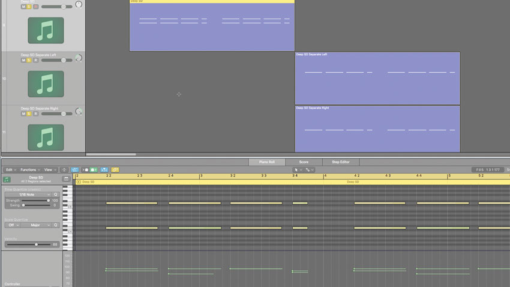Open the 1/16 Note time quantize dropdown
Screen dimensions: 510x287
[28, 195]
